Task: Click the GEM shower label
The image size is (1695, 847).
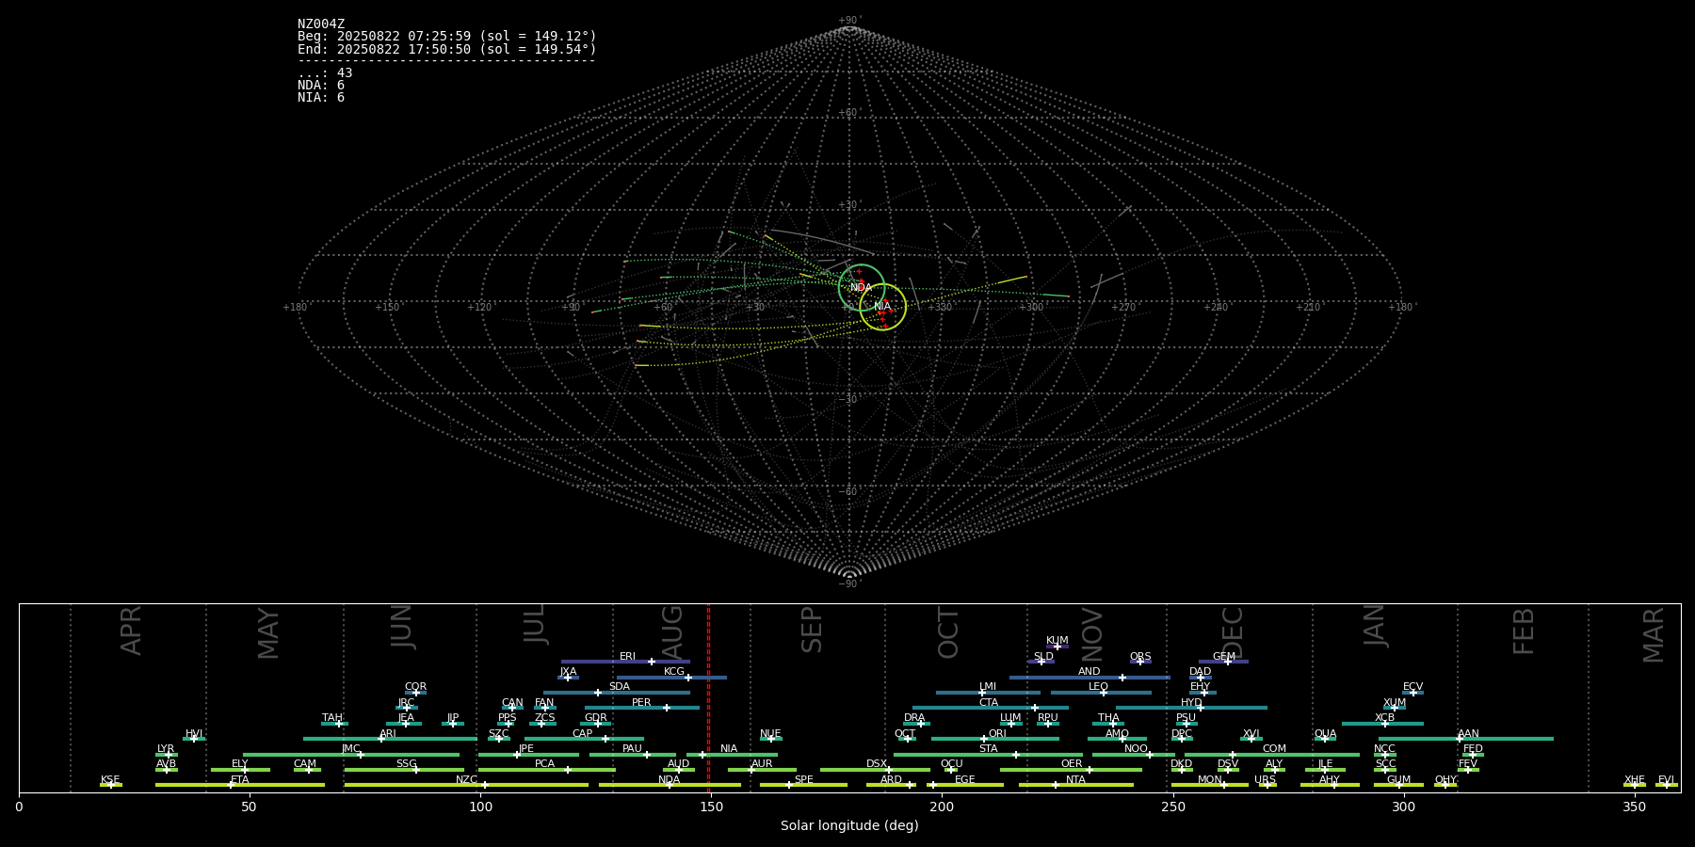Action: tap(1224, 657)
